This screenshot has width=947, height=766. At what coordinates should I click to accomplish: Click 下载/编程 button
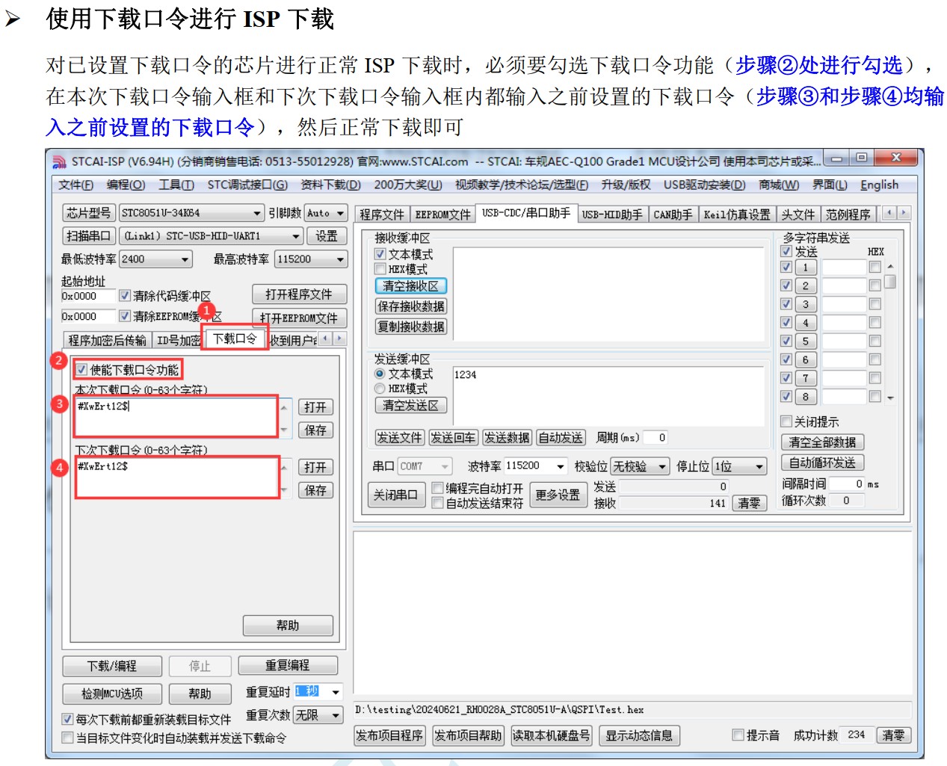(112, 666)
